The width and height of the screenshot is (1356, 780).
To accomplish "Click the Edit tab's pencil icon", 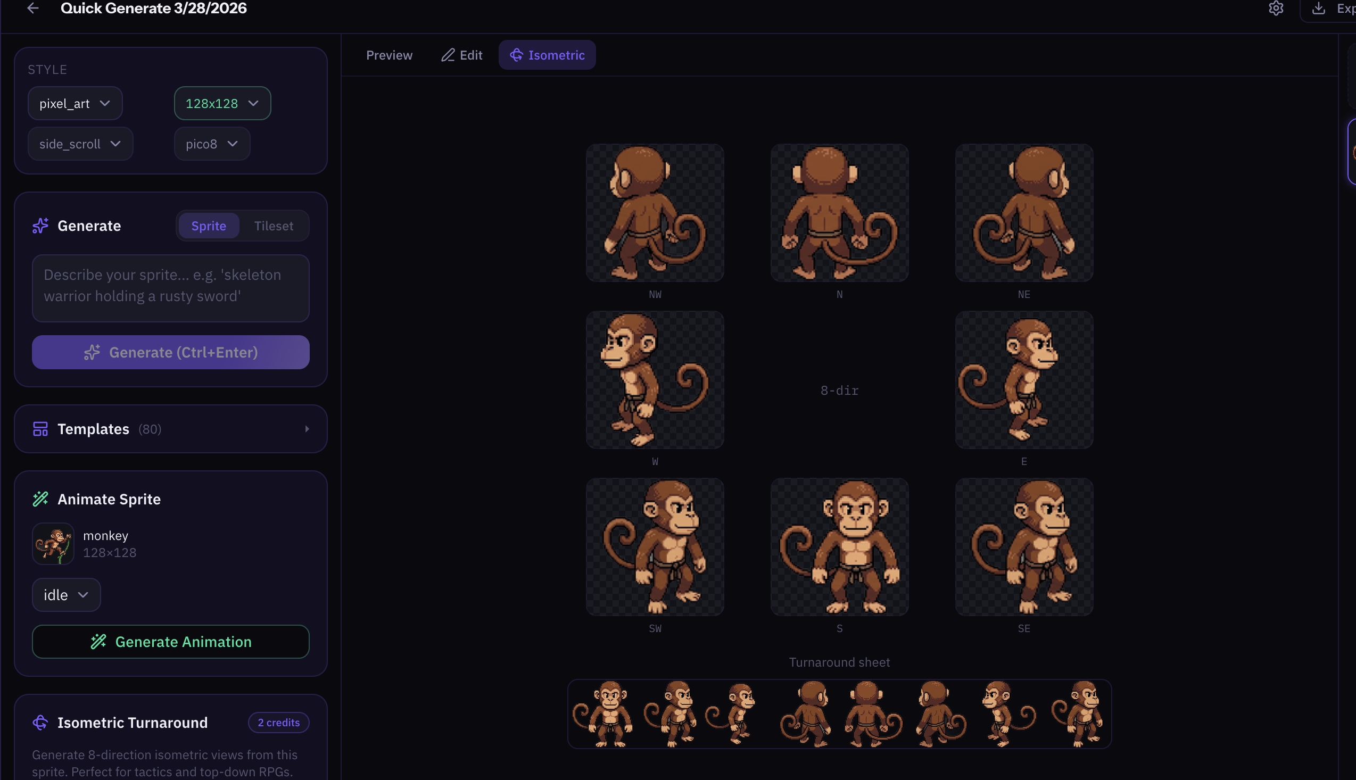I will tap(448, 55).
